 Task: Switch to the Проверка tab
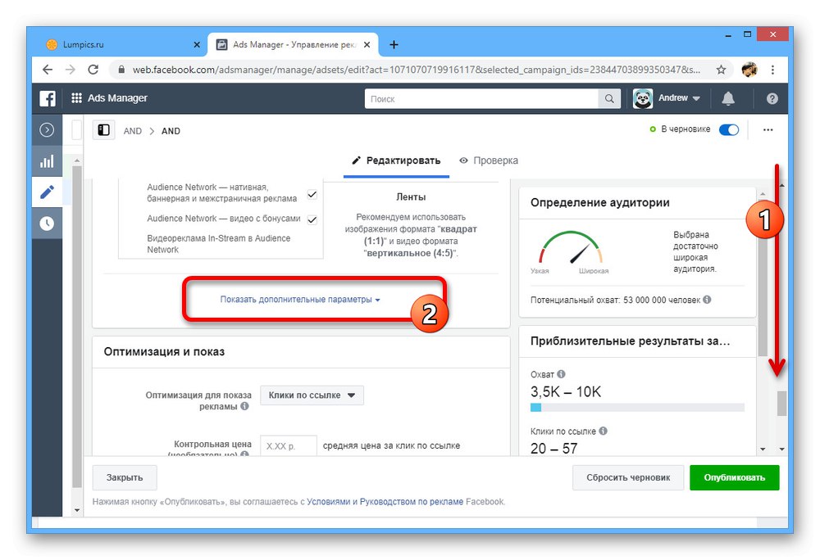[x=489, y=160]
